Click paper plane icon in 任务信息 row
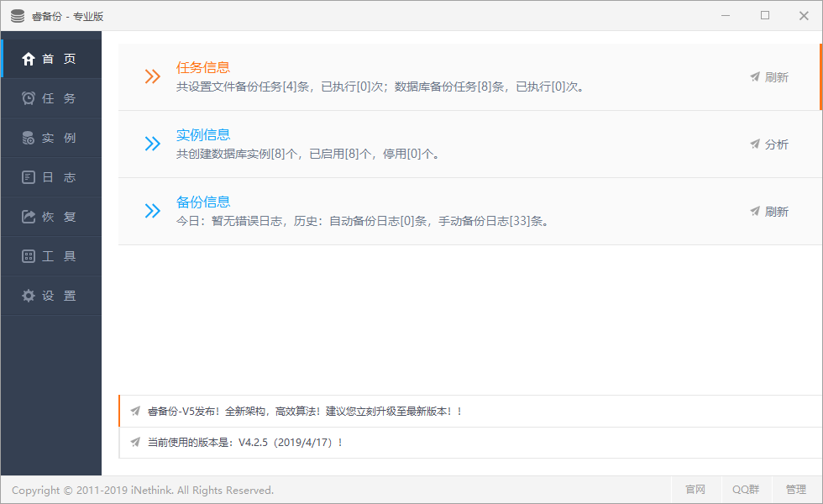Image resolution: width=823 pixels, height=504 pixels. [755, 76]
